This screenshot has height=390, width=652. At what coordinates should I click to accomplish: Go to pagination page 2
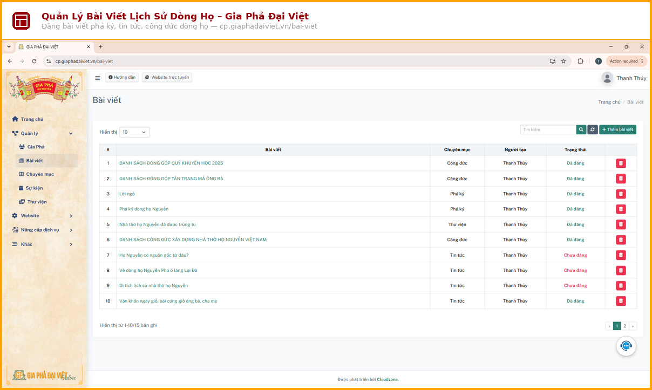pos(624,326)
